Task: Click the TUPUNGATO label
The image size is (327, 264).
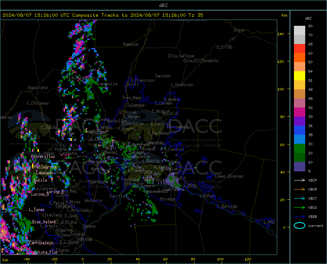Action: coord(65,207)
